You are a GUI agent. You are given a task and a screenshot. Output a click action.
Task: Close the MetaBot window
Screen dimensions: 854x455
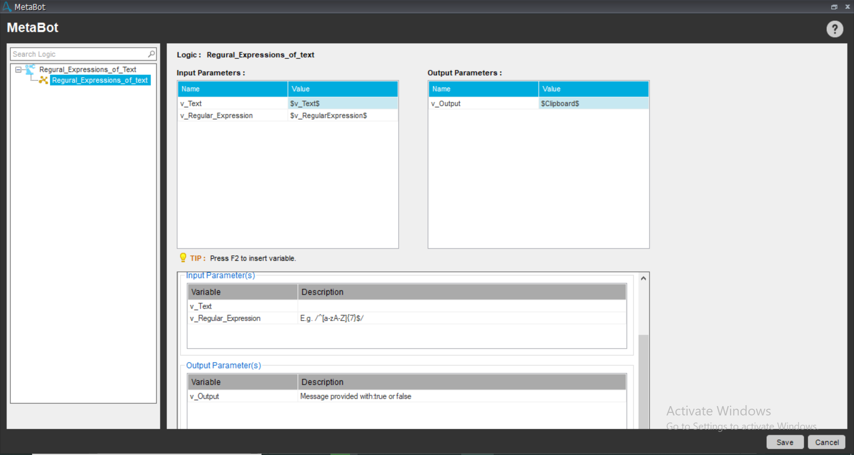pyautogui.click(x=847, y=7)
